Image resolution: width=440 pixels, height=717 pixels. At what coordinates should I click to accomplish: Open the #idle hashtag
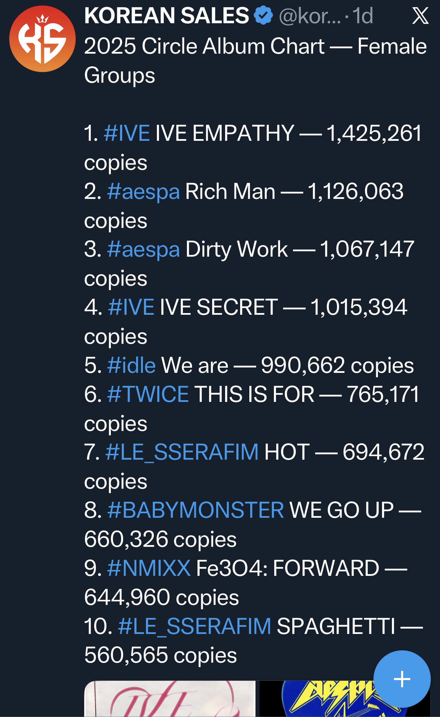coord(131,365)
